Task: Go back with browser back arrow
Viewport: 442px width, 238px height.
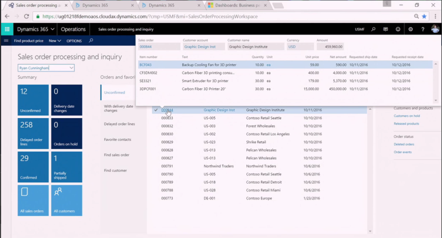Action: tap(7, 16)
